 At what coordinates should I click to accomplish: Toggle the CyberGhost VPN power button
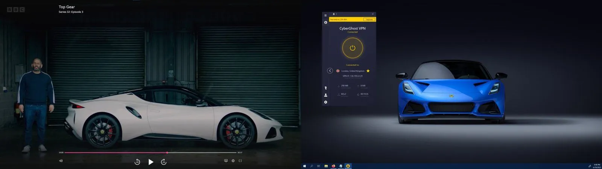click(x=353, y=48)
